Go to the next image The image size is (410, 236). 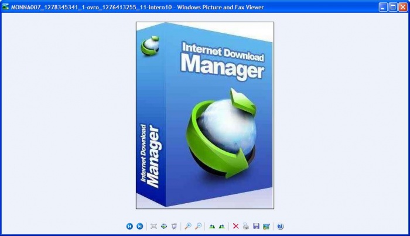click(140, 226)
